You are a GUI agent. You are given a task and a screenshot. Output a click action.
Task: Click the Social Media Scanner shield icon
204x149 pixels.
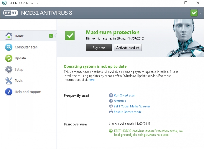[x=111, y=106]
